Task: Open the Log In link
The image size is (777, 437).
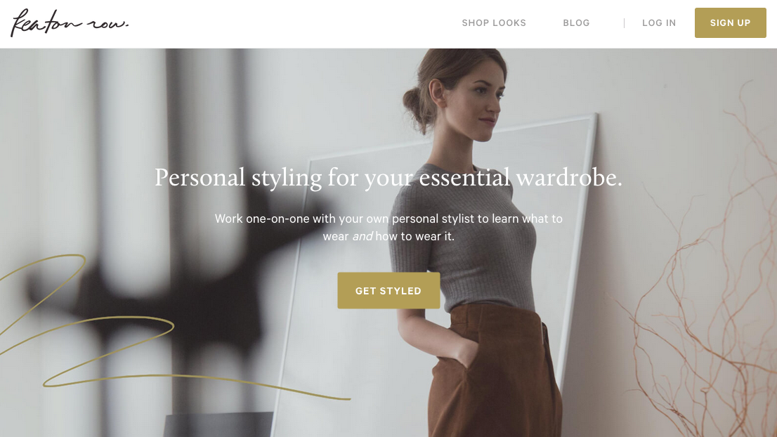Action: click(x=658, y=22)
